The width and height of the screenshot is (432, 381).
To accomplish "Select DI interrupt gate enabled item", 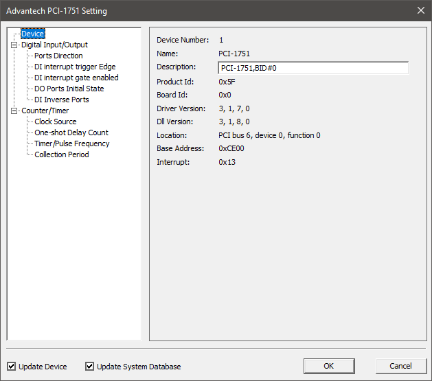I will pyautogui.click(x=76, y=78).
